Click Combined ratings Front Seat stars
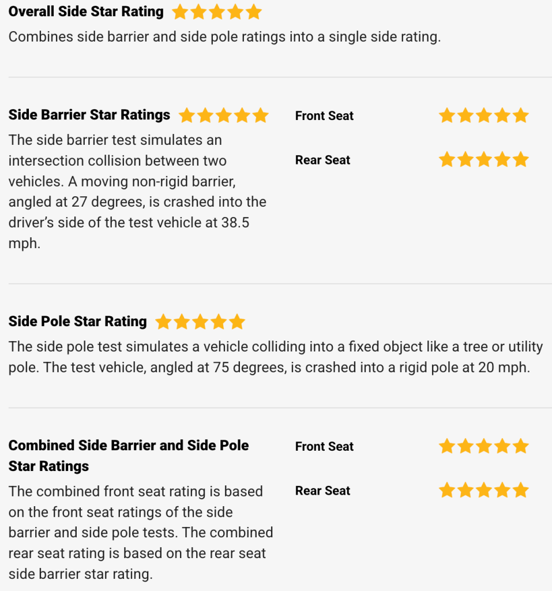 (484, 446)
